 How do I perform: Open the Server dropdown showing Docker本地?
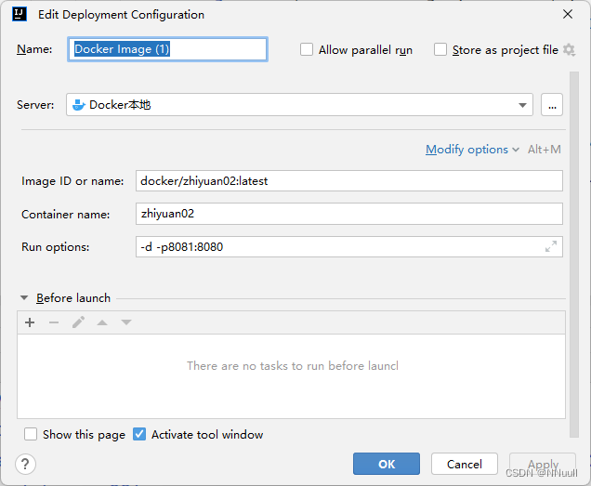tap(299, 104)
